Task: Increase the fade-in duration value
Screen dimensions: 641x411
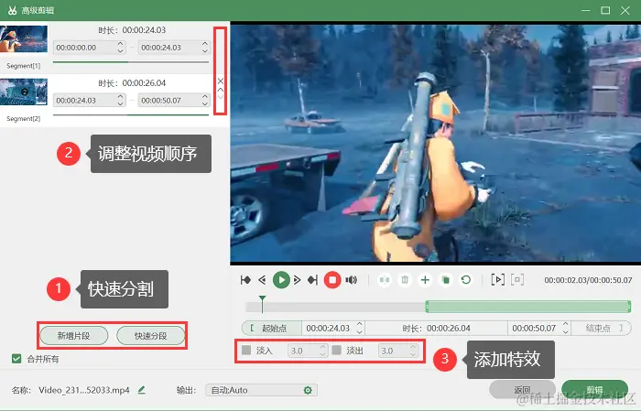Action: (x=322, y=347)
